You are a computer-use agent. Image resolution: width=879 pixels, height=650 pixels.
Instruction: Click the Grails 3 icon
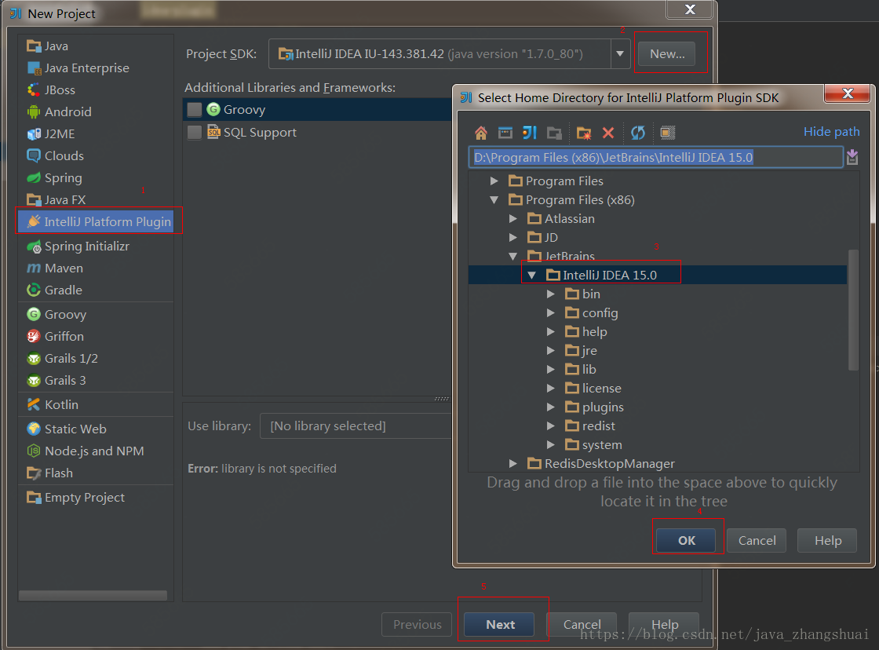pos(34,380)
